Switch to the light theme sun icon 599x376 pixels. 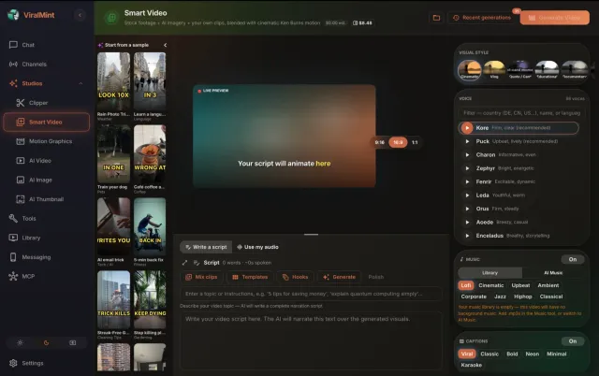click(x=20, y=342)
